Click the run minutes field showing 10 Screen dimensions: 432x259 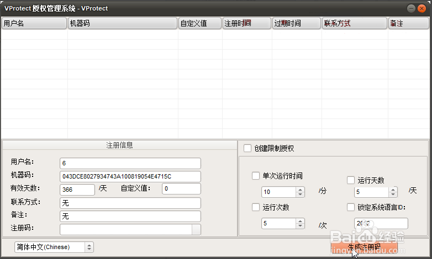click(279, 192)
